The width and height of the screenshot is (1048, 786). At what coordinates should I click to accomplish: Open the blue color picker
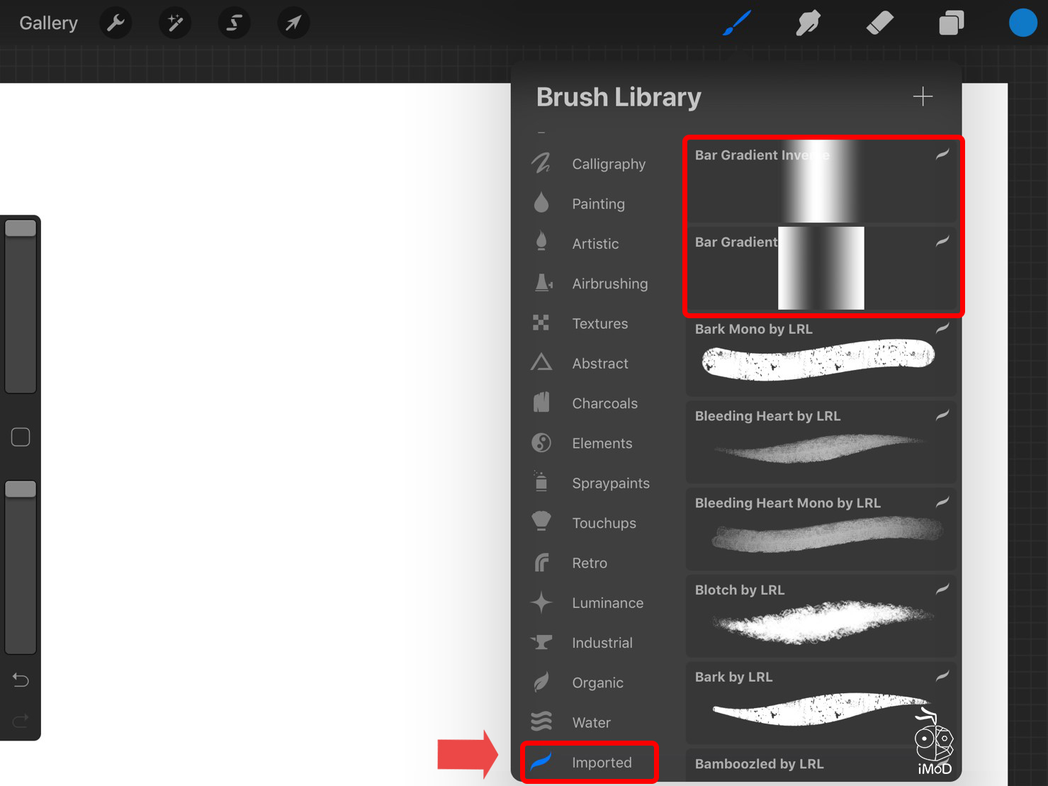(1022, 23)
